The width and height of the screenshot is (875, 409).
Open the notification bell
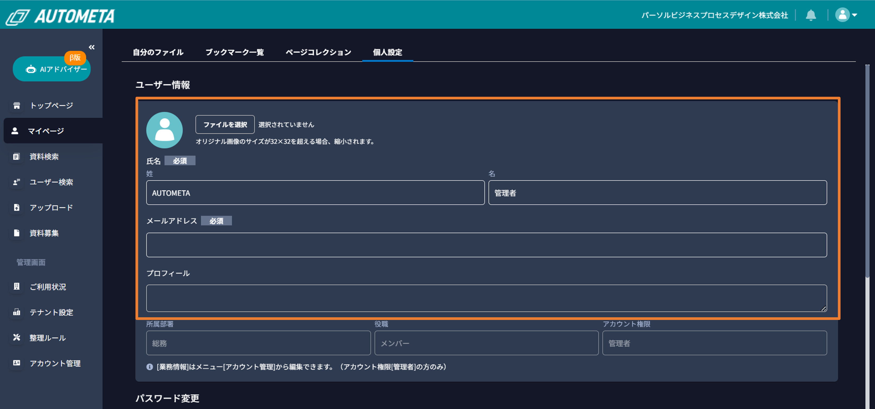click(811, 15)
